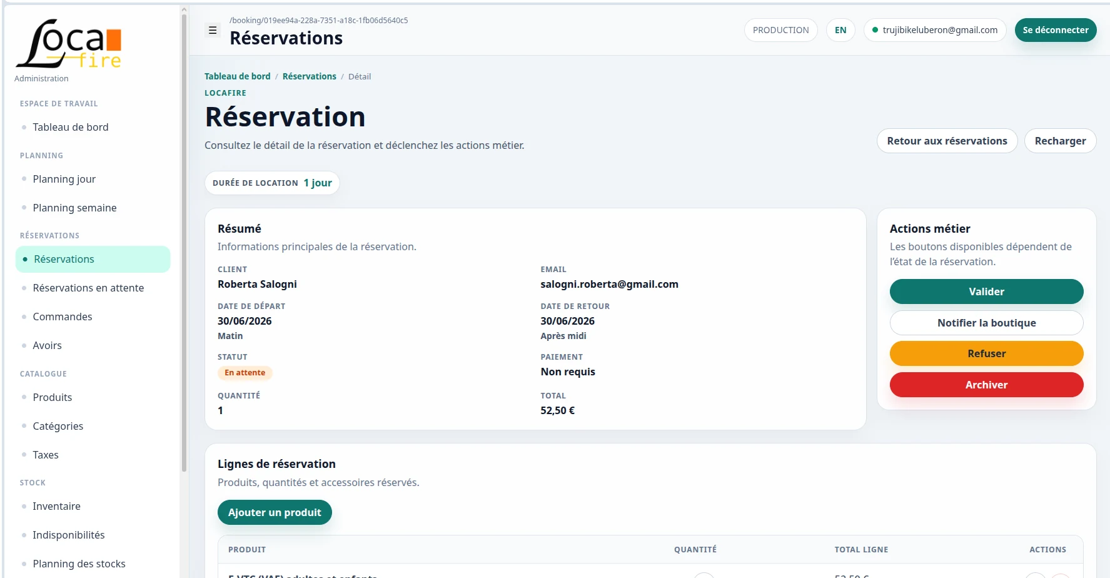Follow the Tableau de bord breadcrumb link

(x=238, y=76)
